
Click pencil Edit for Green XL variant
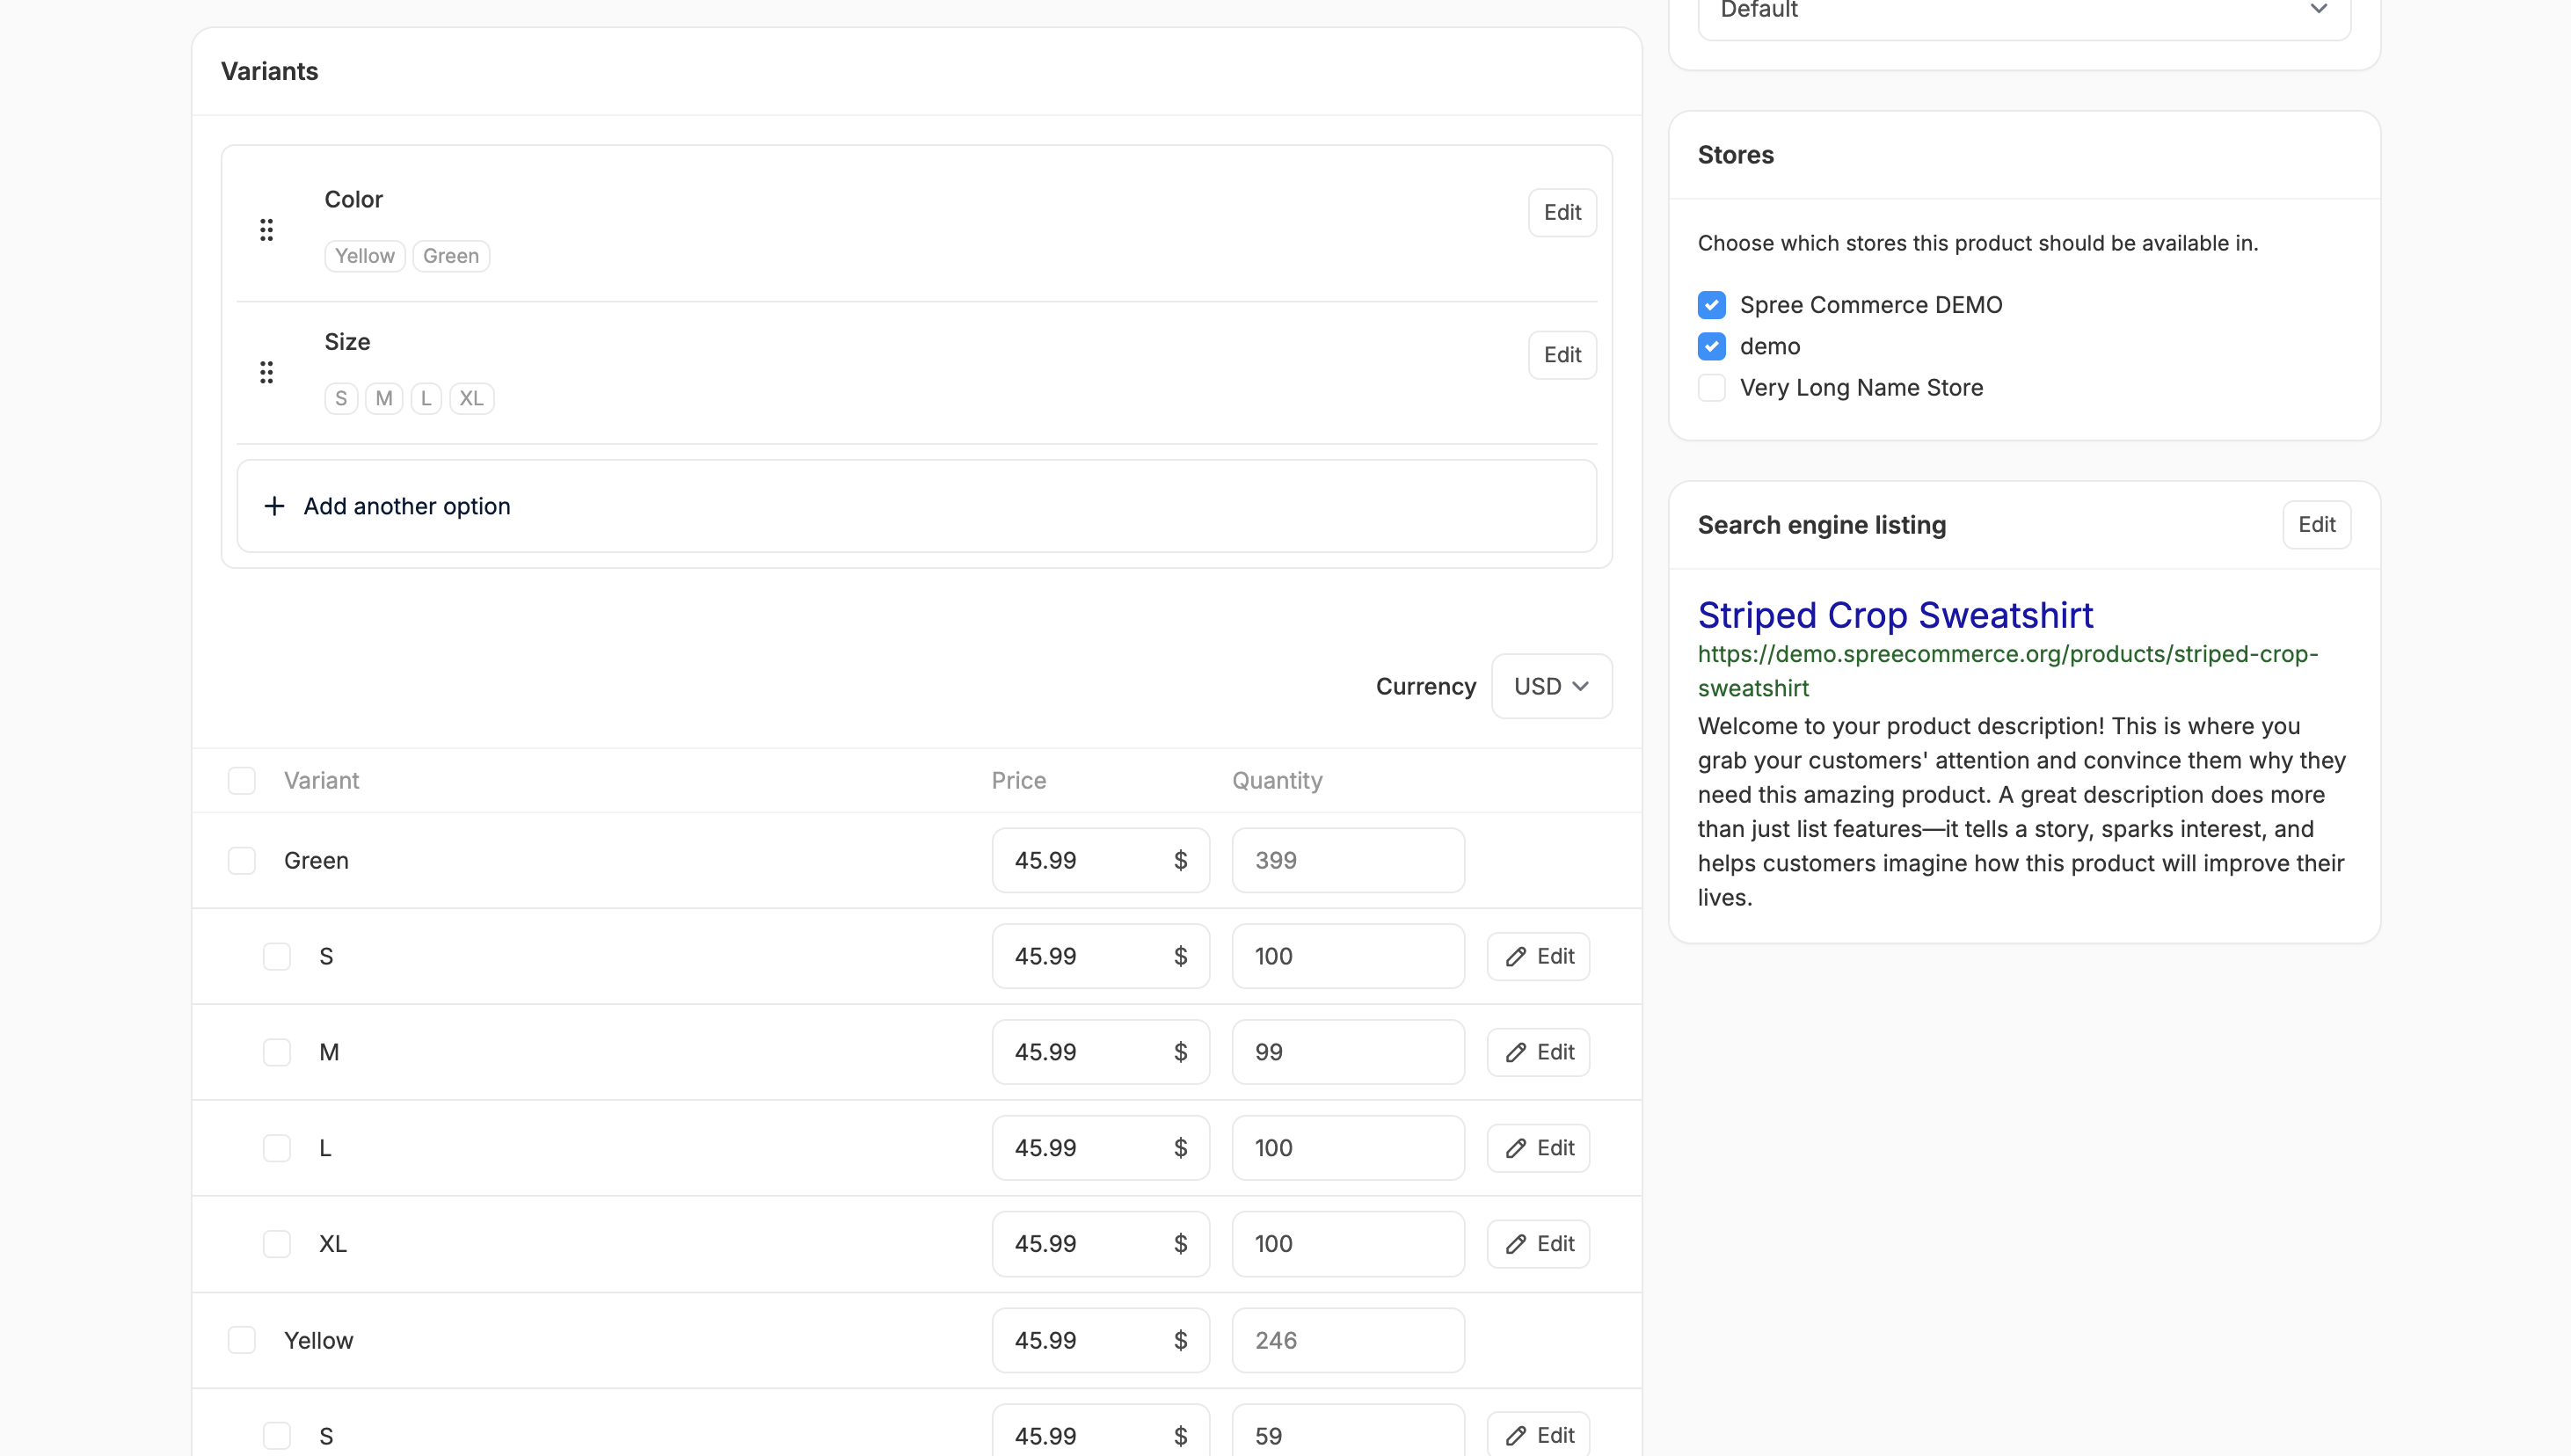point(1538,1244)
